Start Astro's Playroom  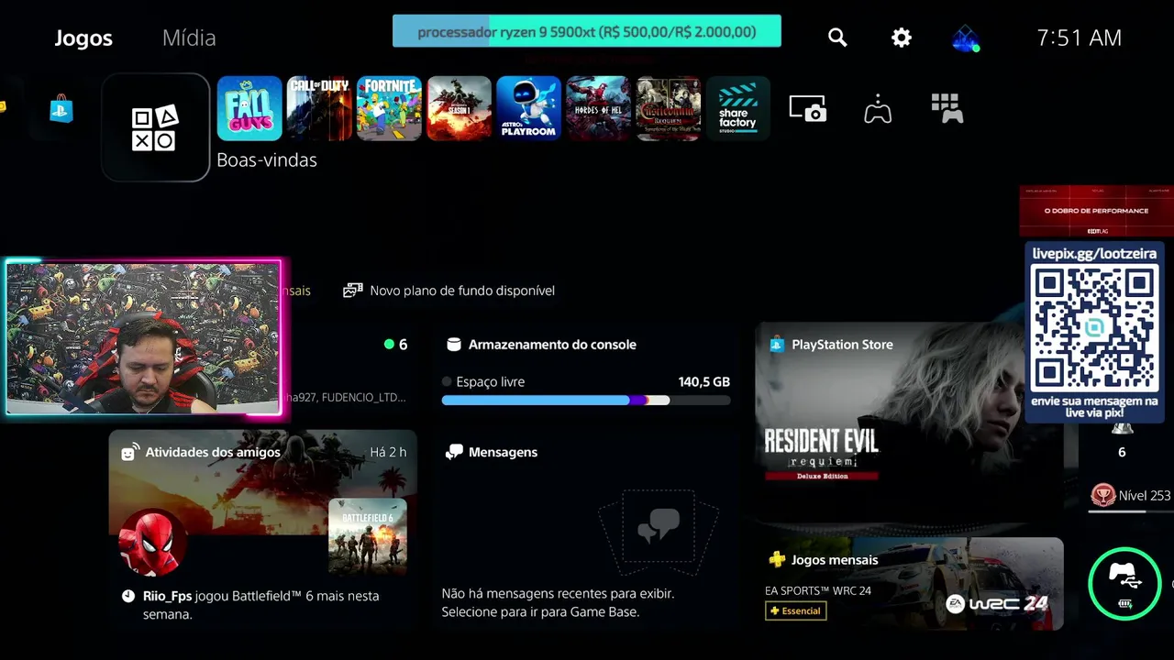click(528, 108)
